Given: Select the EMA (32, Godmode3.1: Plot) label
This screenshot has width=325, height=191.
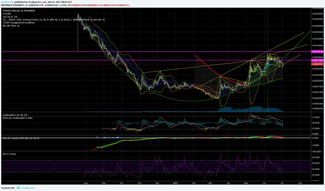Looking at the screenshot, I should coord(18,118).
